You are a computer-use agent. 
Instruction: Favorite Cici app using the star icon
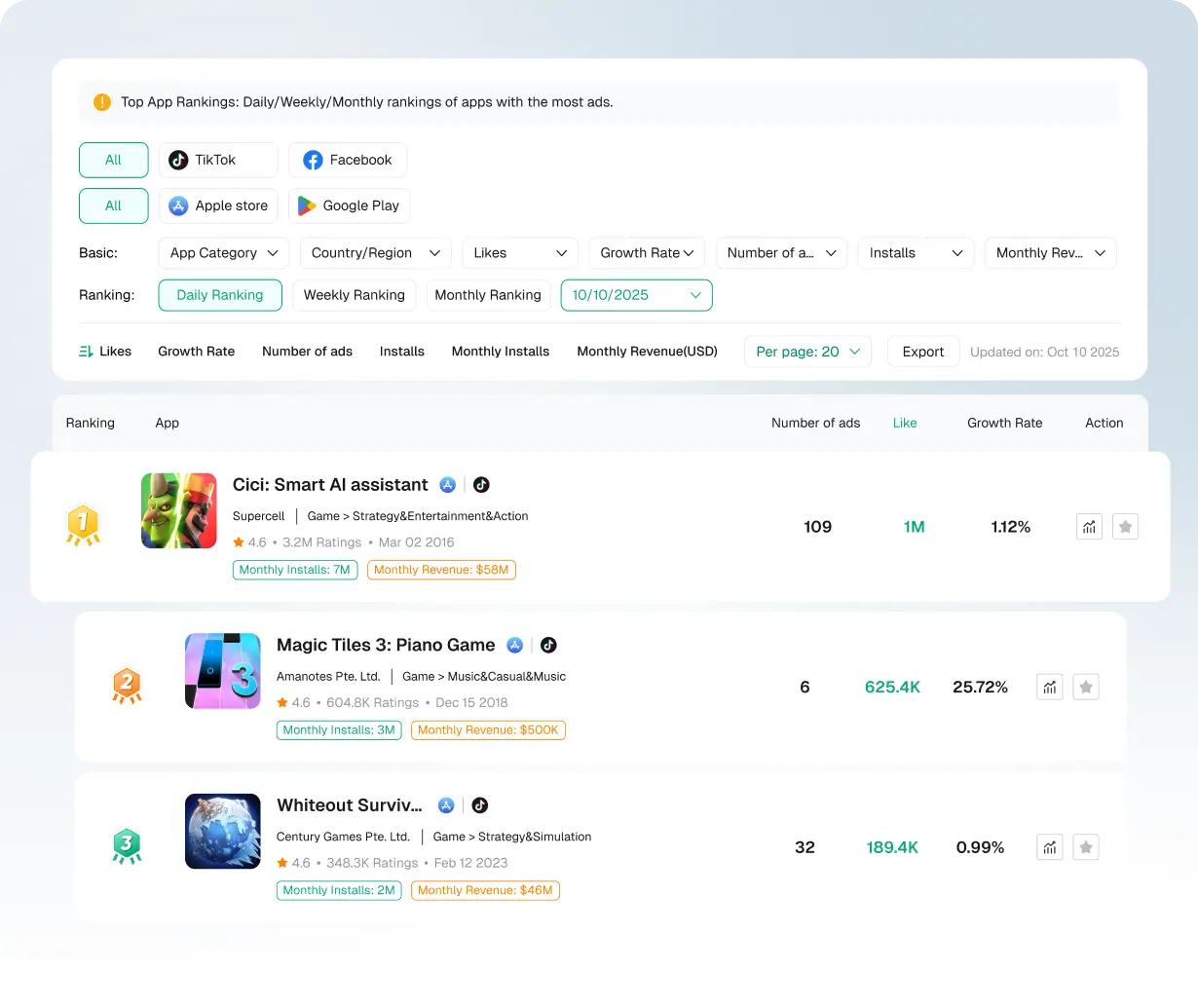pyautogui.click(x=1125, y=526)
